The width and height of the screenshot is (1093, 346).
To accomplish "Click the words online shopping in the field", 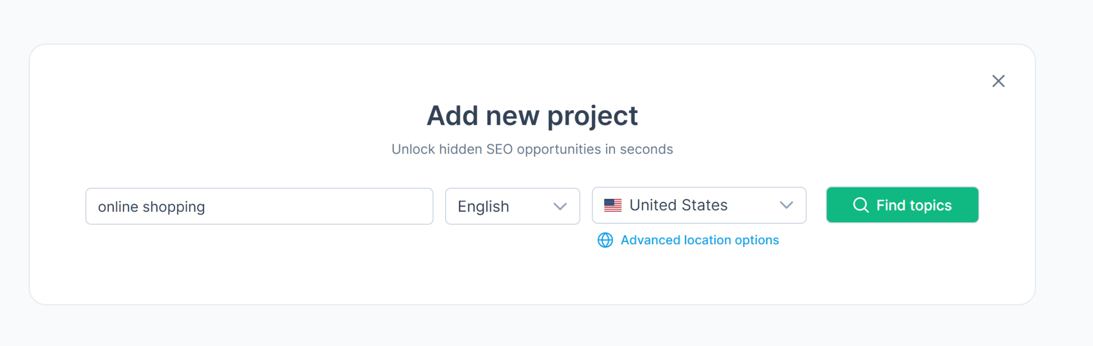I will click(151, 207).
